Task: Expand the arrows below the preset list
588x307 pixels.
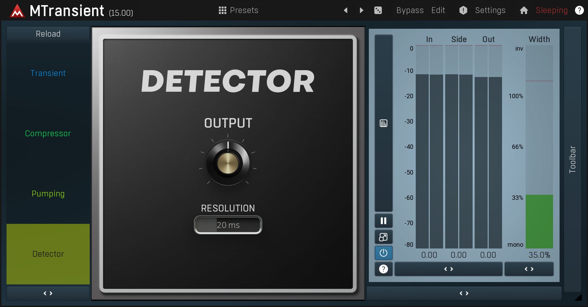Action: [x=48, y=293]
